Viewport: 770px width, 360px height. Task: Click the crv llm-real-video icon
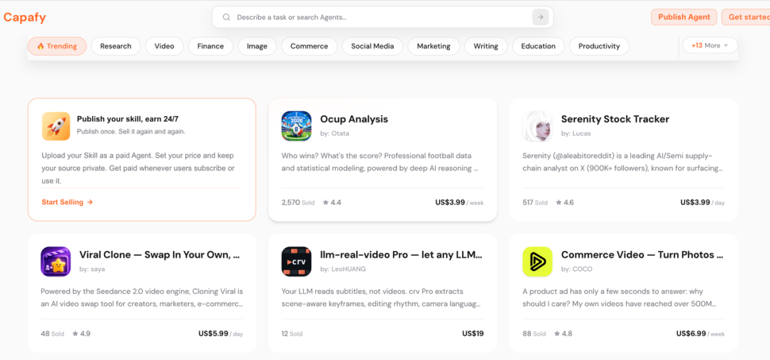[297, 262]
